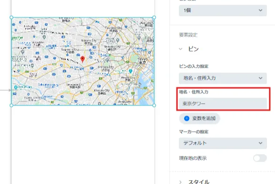Open the マーカーの設定 dropdown showing デフォルト
This screenshot has height=184, width=275.
click(x=223, y=143)
